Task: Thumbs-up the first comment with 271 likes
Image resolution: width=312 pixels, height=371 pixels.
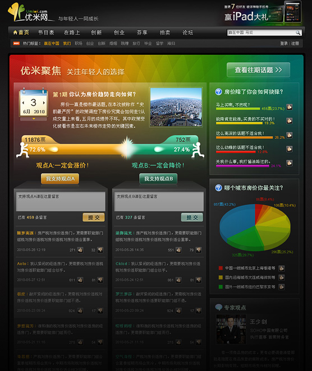Action: click(80, 250)
